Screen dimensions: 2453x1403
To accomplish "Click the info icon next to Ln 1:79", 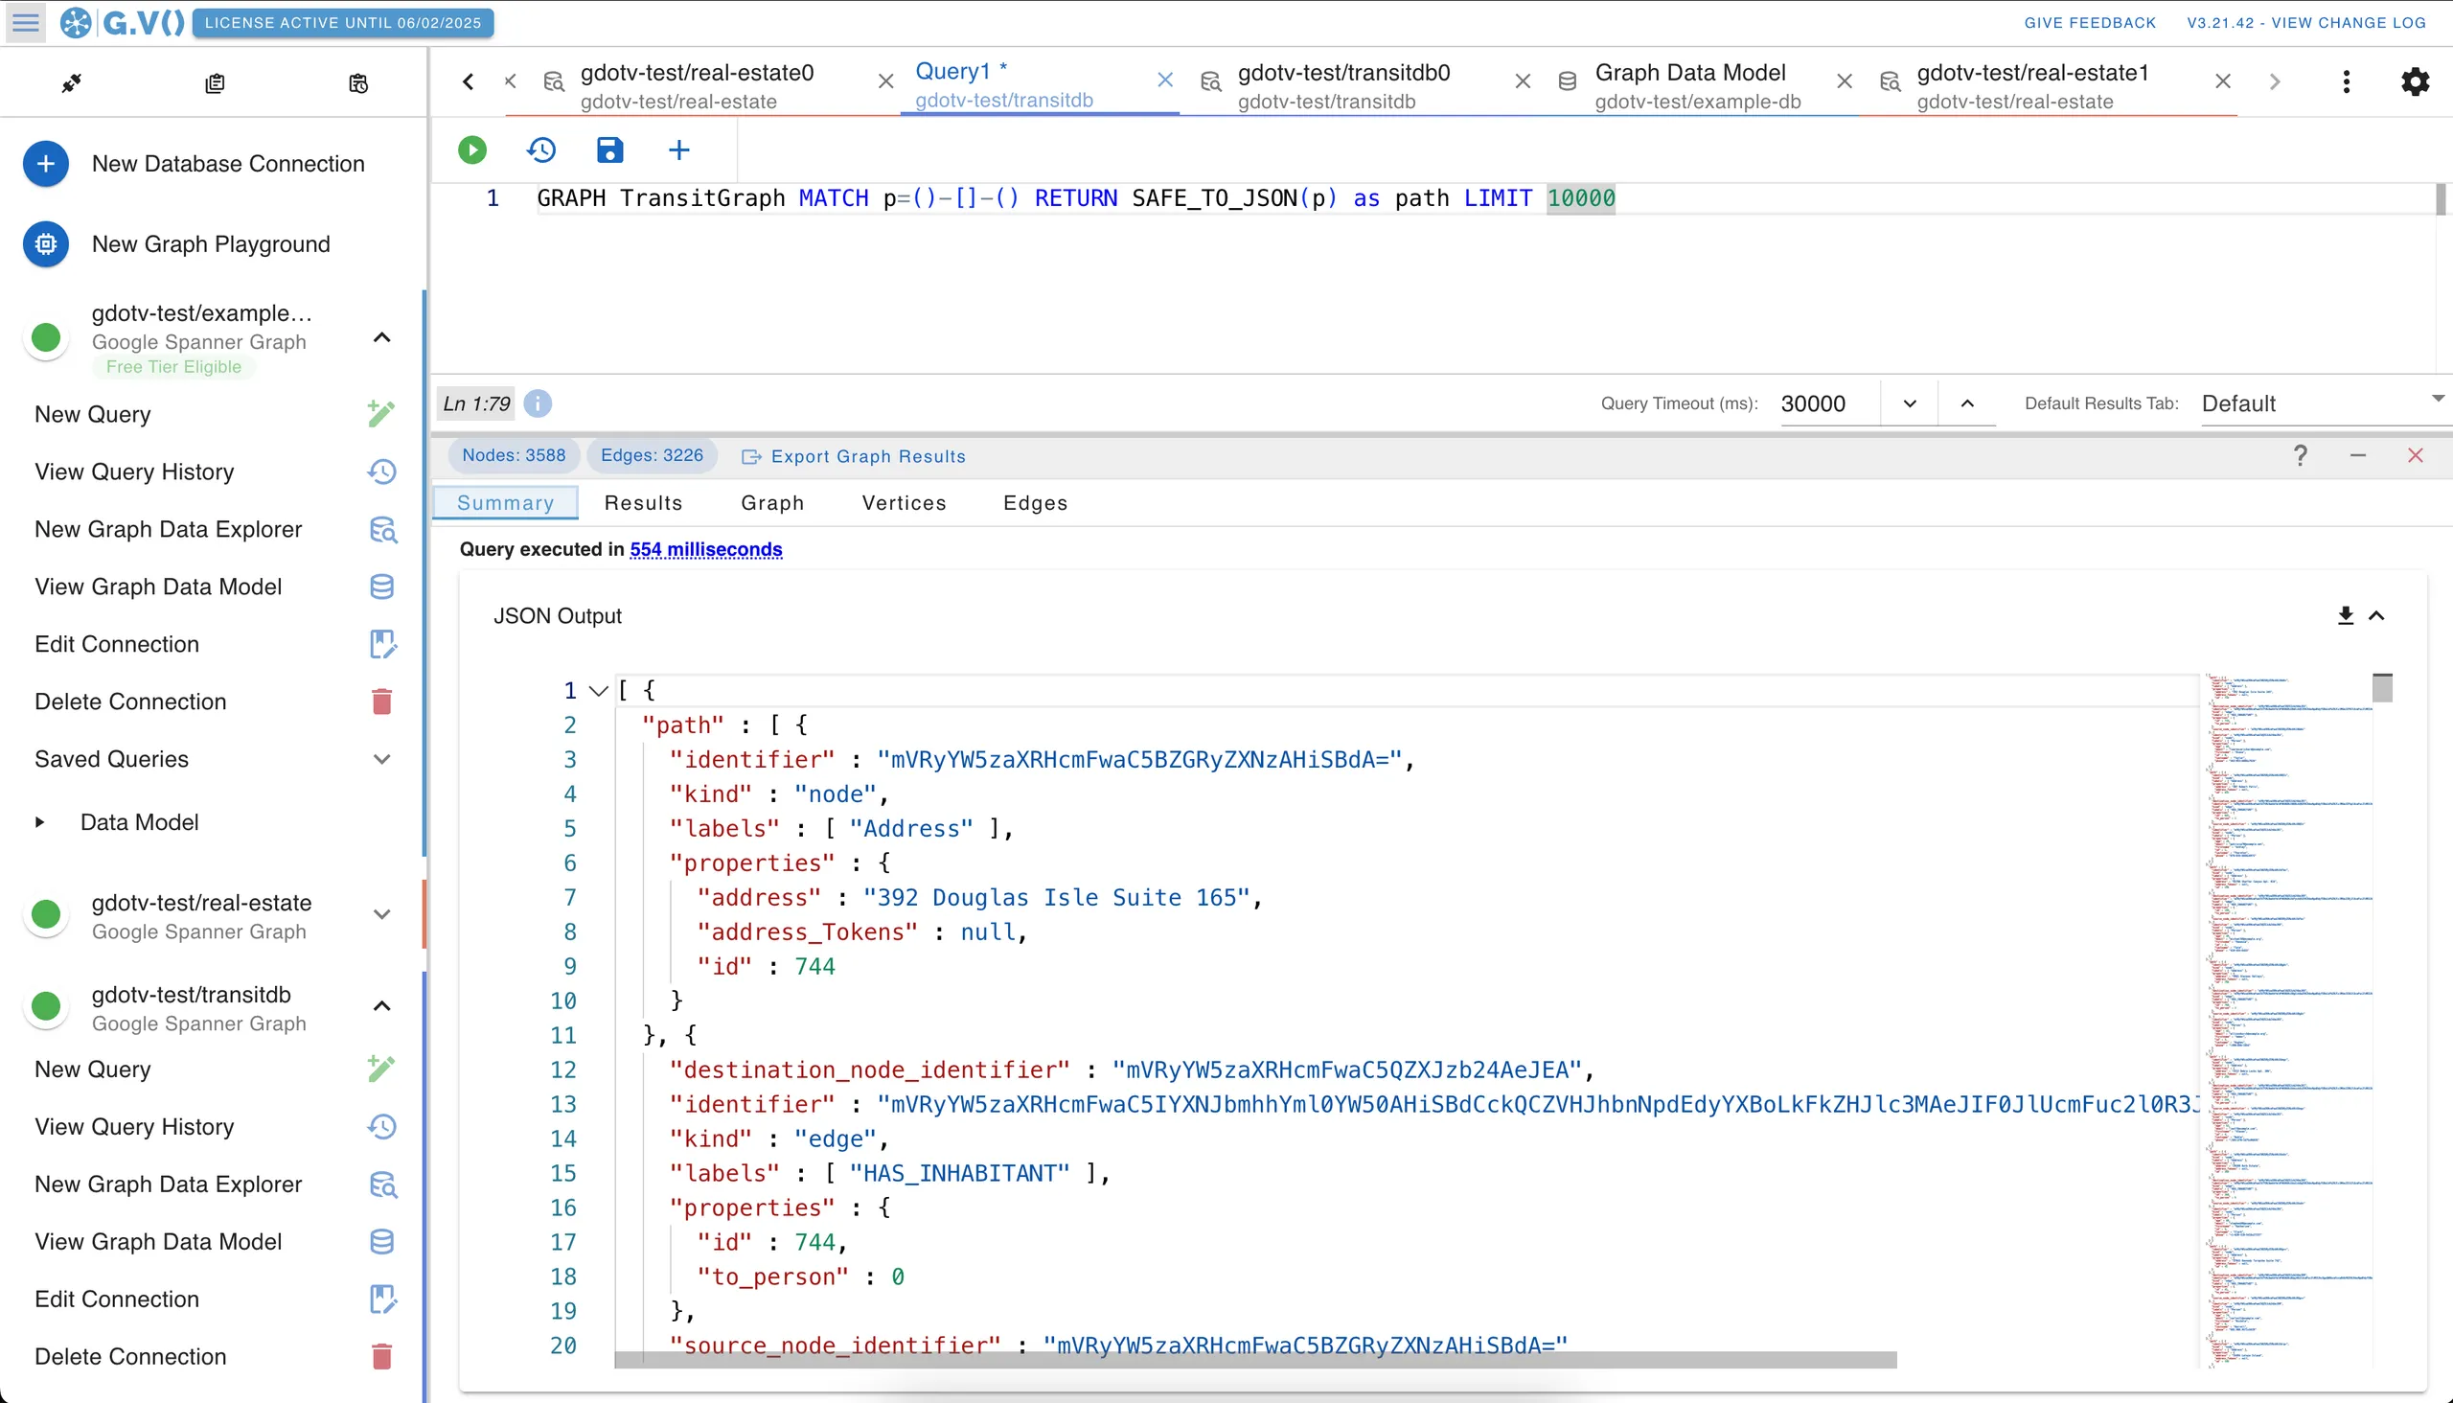I will [538, 403].
